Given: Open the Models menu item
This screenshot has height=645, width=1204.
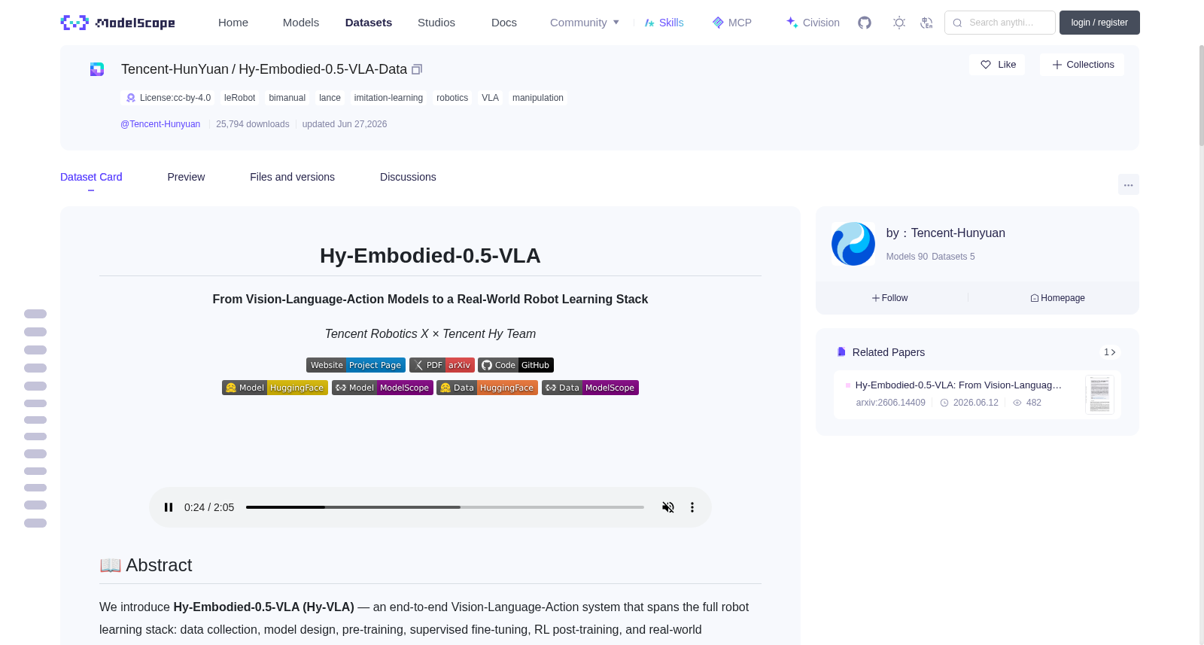Looking at the screenshot, I should tap(301, 23).
